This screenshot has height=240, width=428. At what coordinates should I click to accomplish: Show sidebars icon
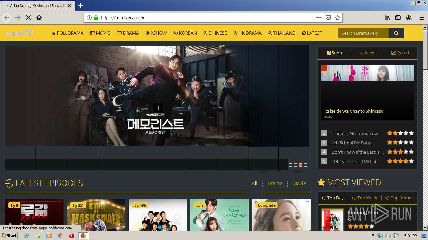pyautogui.click(x=398, y=18)
